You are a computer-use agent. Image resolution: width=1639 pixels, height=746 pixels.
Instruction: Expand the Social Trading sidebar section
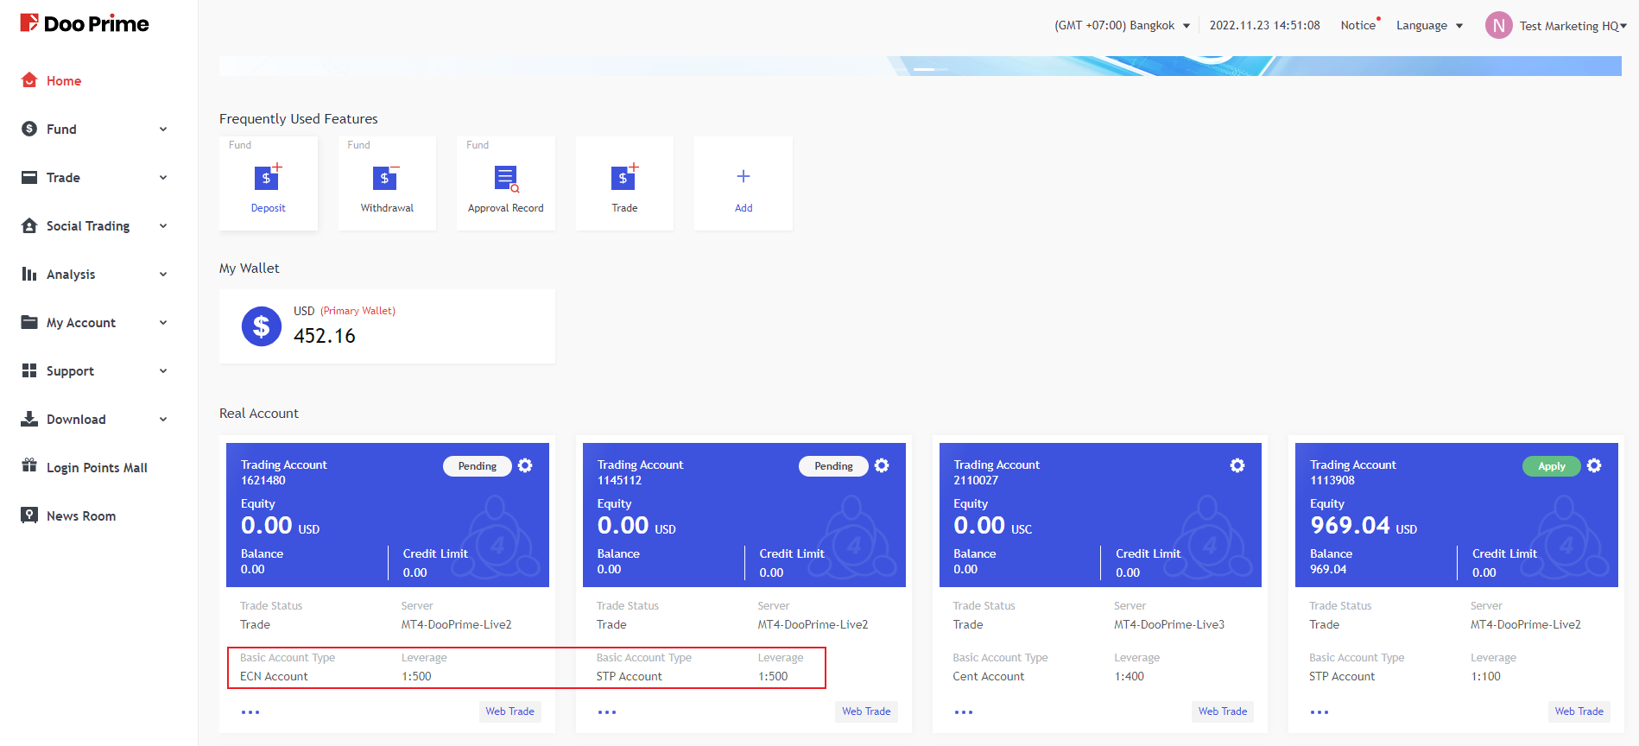pyautogui.click(x=95, y=226)
